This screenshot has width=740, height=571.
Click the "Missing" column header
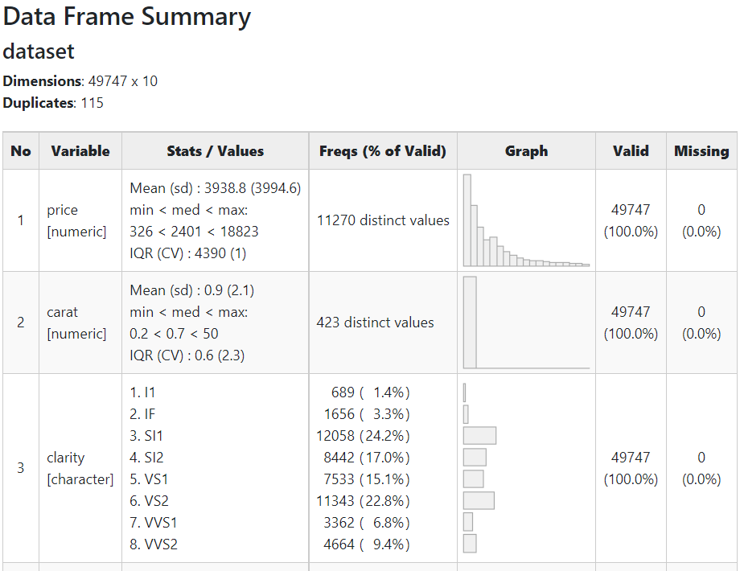click(701, 151)
